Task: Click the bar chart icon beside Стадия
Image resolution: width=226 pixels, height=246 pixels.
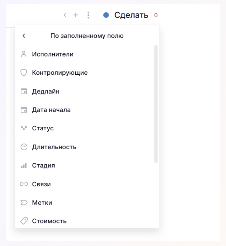Action: 24,165
